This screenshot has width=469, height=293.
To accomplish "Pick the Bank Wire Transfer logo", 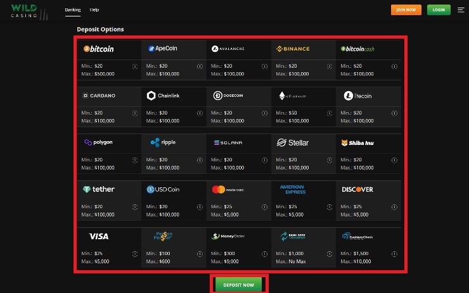I will 293,236.
